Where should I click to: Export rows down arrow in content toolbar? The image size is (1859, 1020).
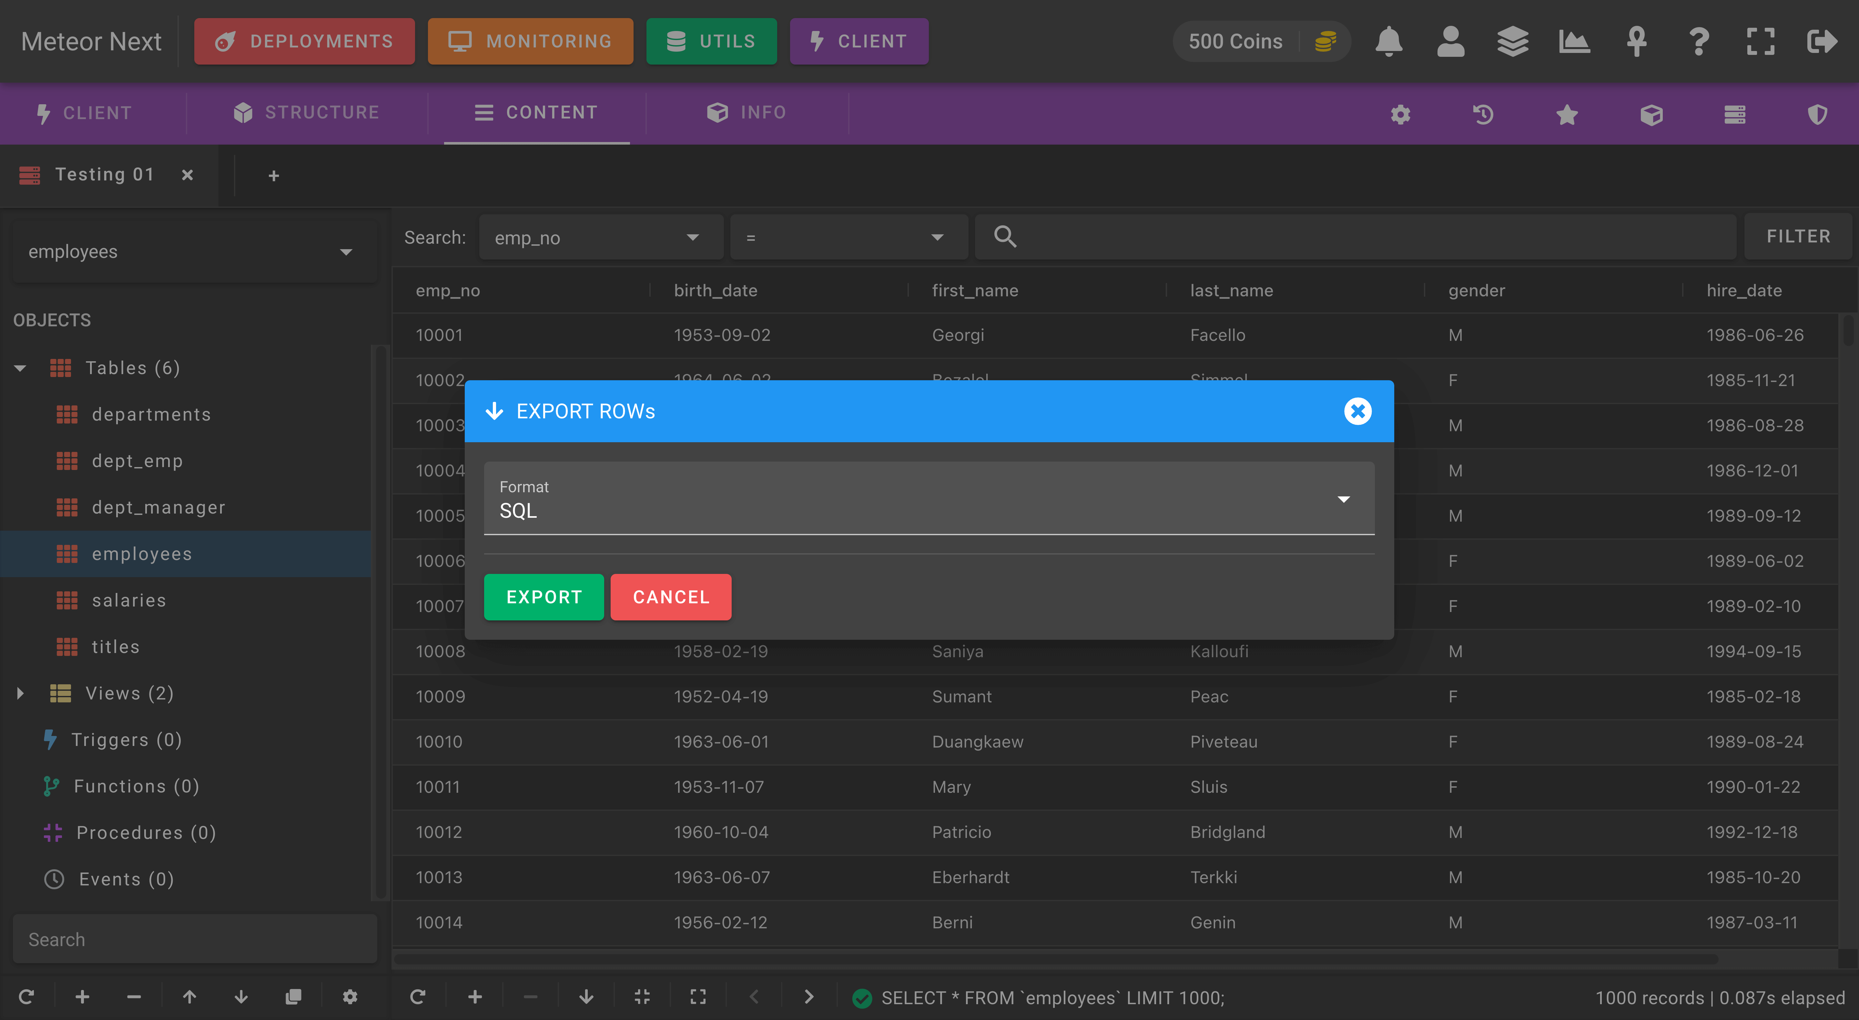(x=586, y=997)
